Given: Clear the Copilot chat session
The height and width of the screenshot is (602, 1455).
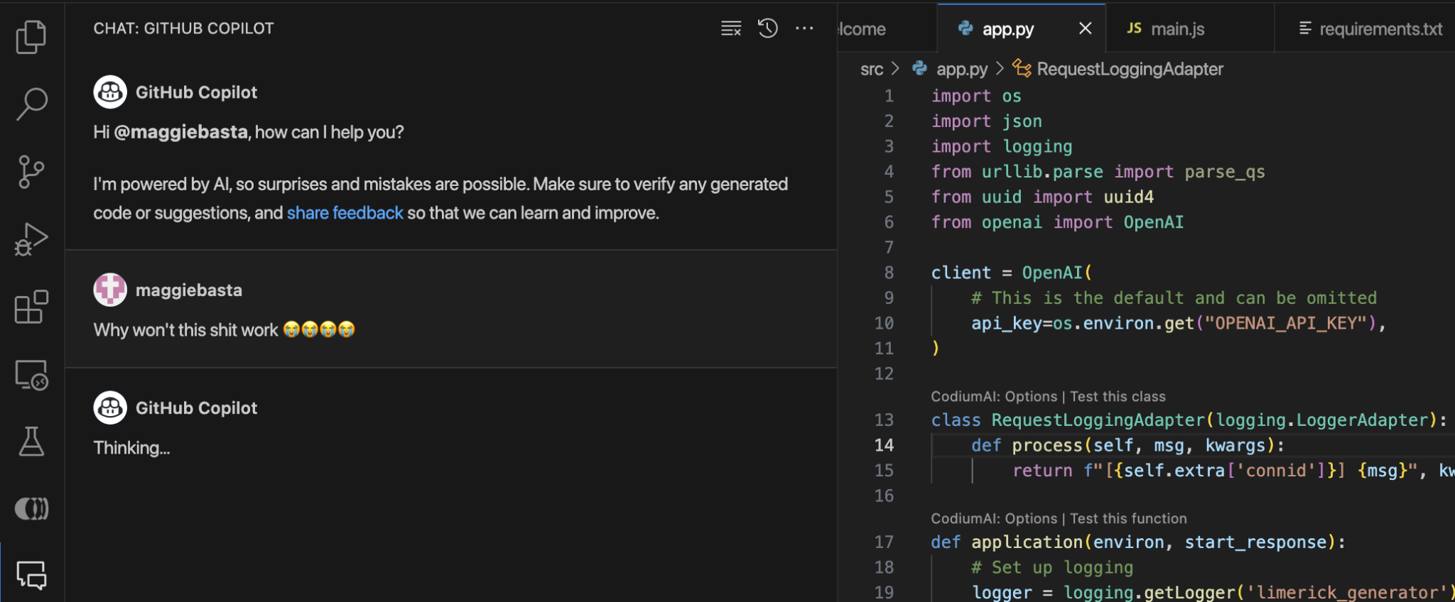Looking at the screenshot, I should (x=731, y=28).
